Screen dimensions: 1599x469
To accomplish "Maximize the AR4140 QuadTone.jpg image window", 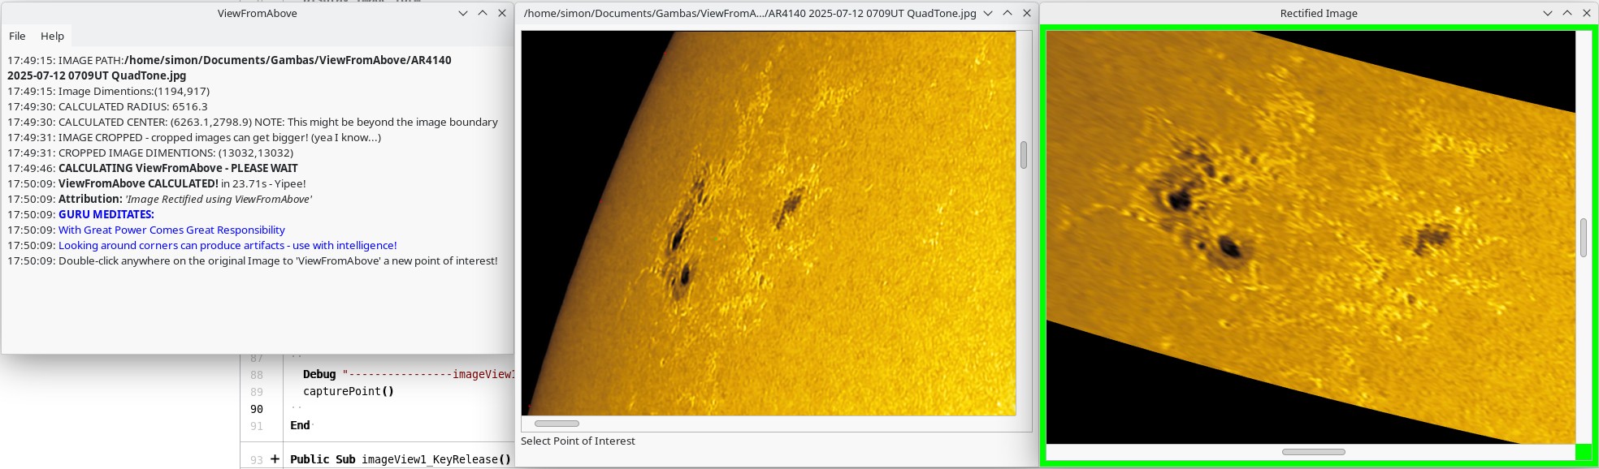I will point(1007,13).
